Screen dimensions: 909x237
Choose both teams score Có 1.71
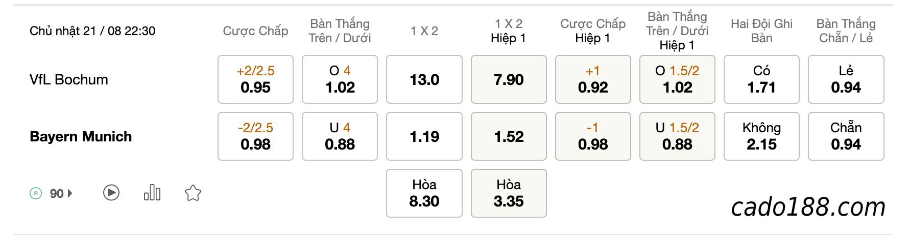click(x=761, y=79)
